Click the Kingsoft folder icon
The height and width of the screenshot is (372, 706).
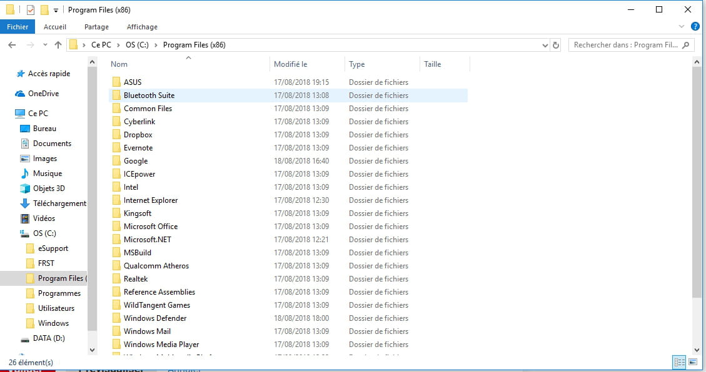click(116, 213)
